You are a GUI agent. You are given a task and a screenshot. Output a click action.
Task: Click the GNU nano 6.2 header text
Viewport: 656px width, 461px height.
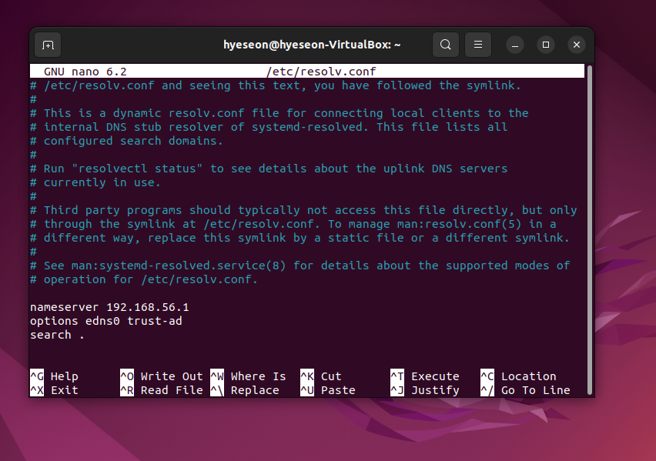(x=85, y=72)
